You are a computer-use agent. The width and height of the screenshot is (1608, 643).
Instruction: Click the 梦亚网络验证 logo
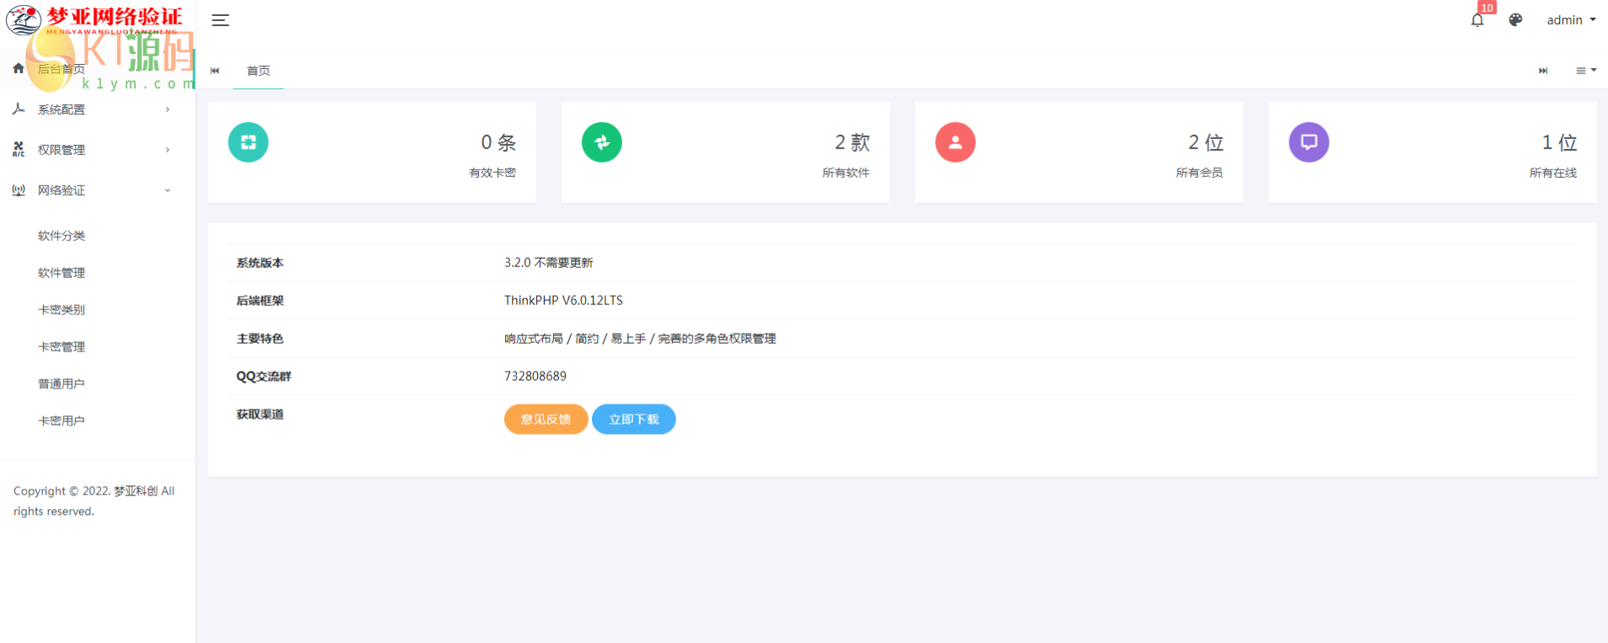(94, 19)
